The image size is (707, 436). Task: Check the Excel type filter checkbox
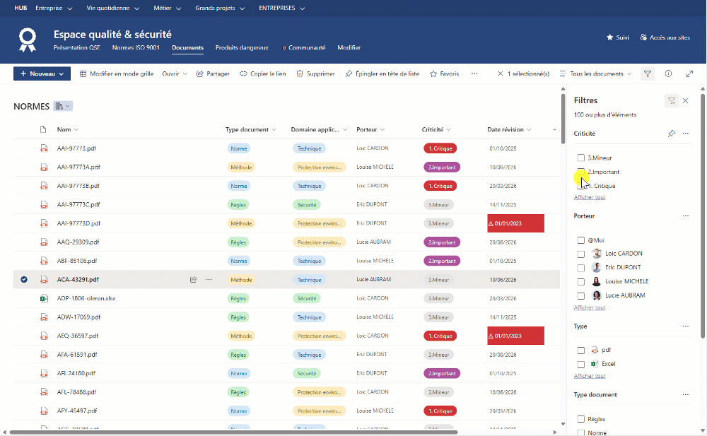pos(580,365)
